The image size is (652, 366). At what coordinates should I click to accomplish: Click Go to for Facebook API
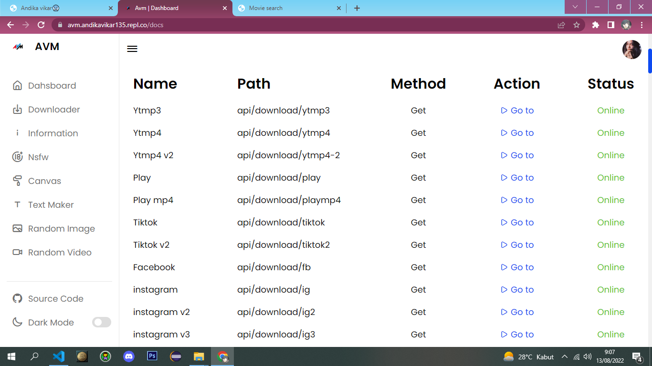[x=517, y=267]
